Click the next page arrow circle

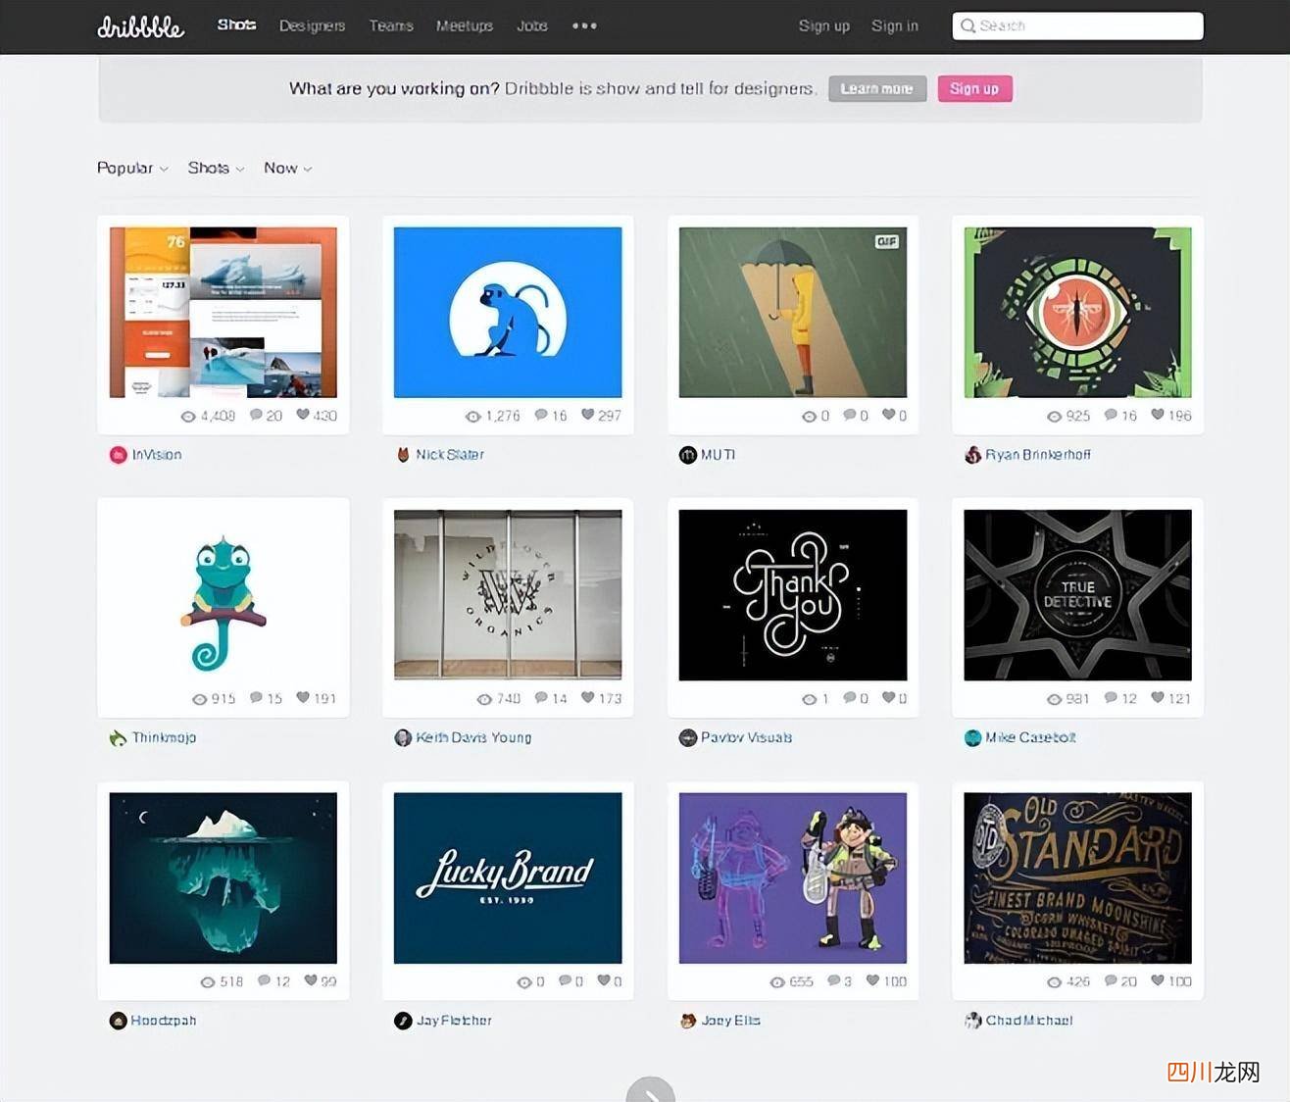(x=651, y=1090)
